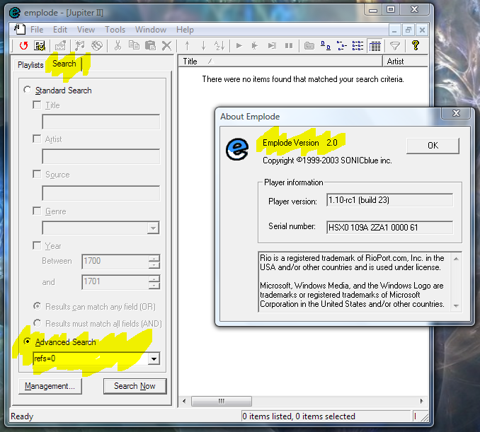Select the details view toolbar icon
480x432 pixels.
click(375, 46)
